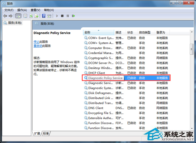196x143 pixels.
Task: Sort by the 描述 column header
Action: [x=120, y=33]
